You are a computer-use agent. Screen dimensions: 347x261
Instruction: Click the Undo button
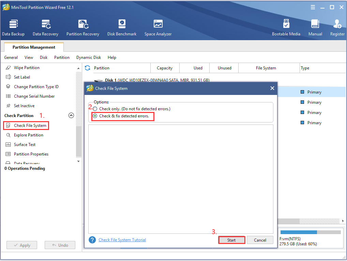[x=60, y=245]
